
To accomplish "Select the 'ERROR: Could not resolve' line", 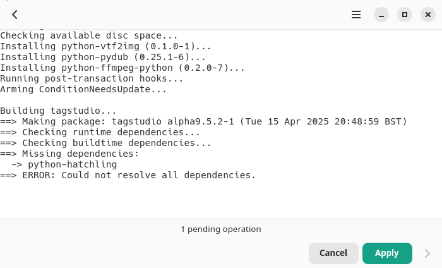I will [x=128, y=175].
